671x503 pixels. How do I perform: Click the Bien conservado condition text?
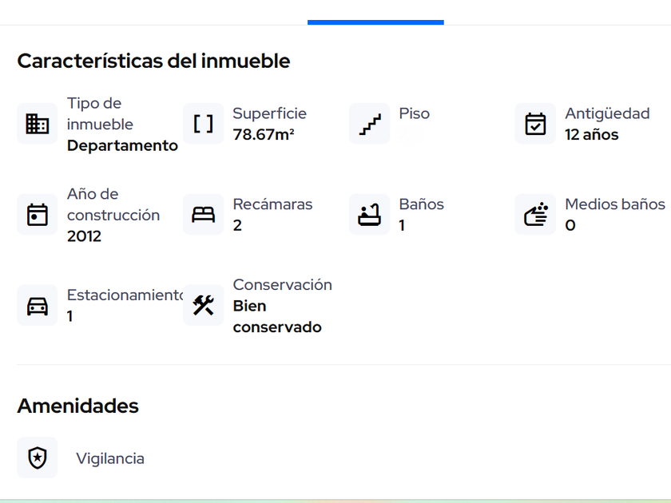click(277, 316)
